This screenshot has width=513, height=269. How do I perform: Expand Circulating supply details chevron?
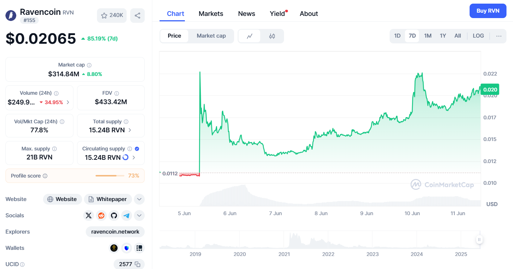click(x=134, y=157)
